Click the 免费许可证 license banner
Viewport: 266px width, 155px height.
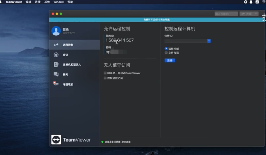pyautogui.click(x=157, y=20)
